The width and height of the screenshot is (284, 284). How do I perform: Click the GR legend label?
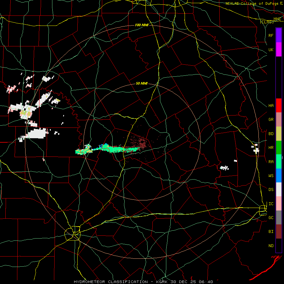pyautogui.click(x=271, y=120)
